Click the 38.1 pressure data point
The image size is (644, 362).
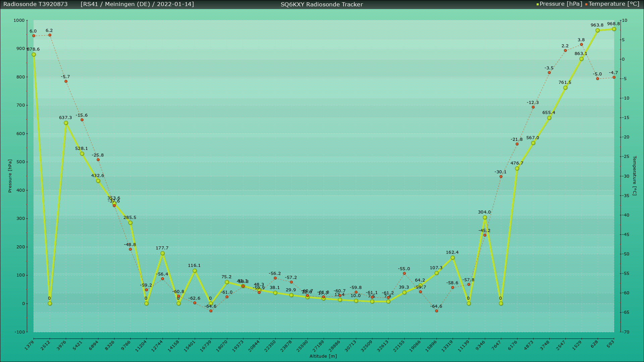pos(275,293)
